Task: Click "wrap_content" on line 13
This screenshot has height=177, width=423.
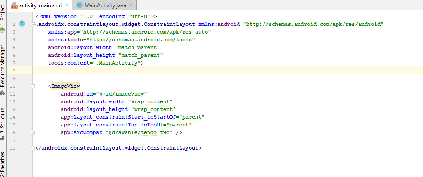Action: coord(153,110)
